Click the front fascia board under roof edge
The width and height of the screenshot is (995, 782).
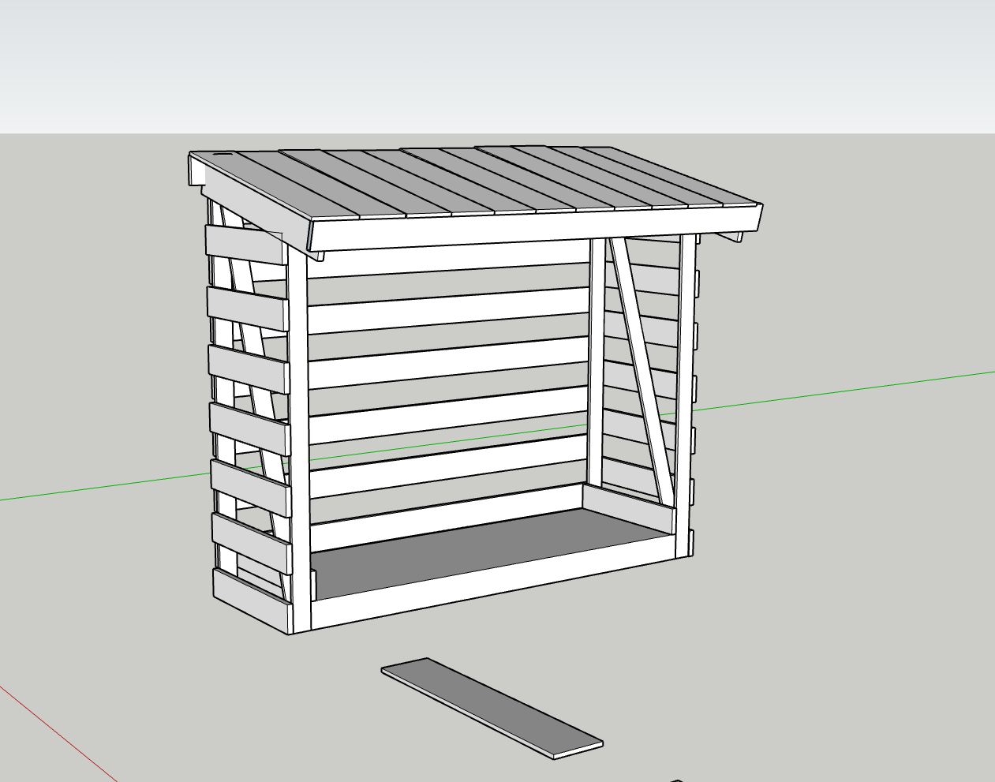click(535, 230)
